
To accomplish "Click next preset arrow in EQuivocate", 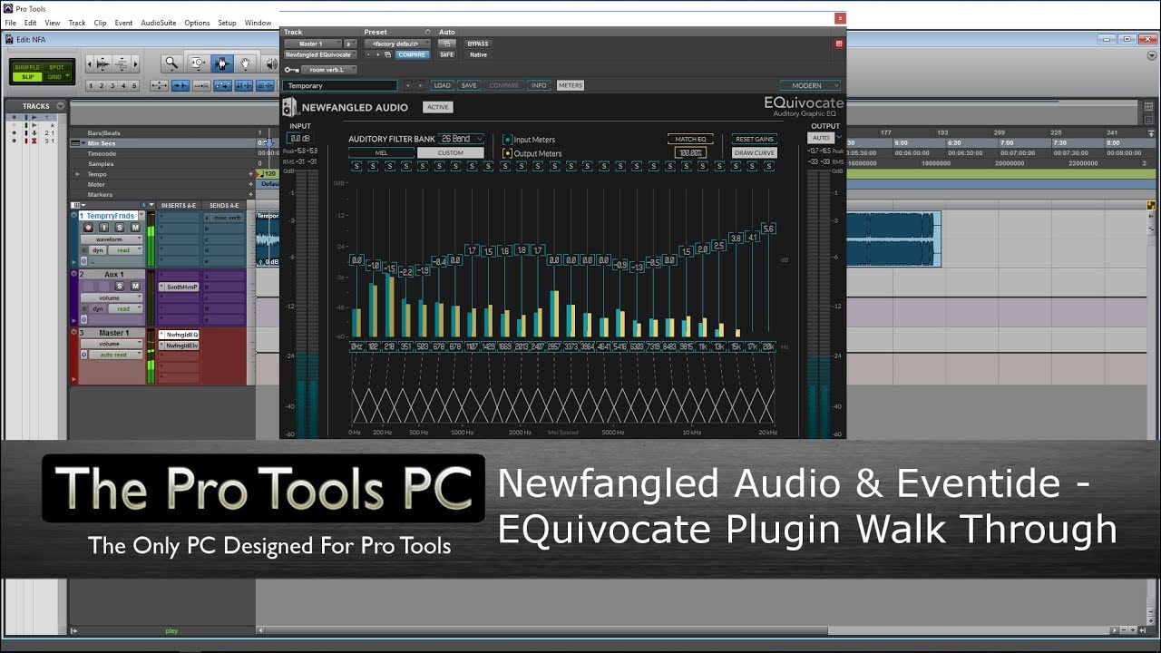I will point(420,85).
